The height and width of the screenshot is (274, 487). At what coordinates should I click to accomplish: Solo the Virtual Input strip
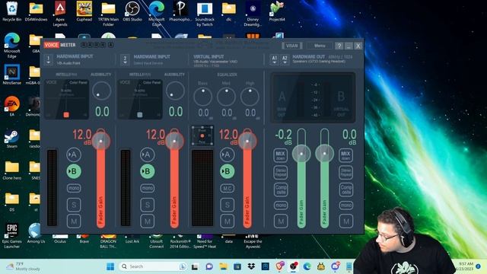coord(228,205)
